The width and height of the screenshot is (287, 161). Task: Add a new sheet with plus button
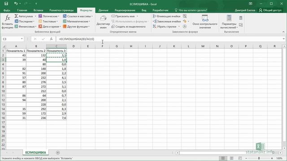point(58,153)
